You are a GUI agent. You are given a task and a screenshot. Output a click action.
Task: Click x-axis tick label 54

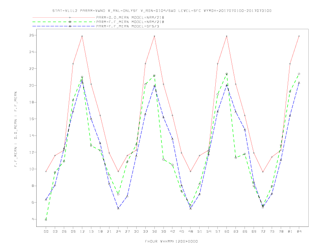209,231
